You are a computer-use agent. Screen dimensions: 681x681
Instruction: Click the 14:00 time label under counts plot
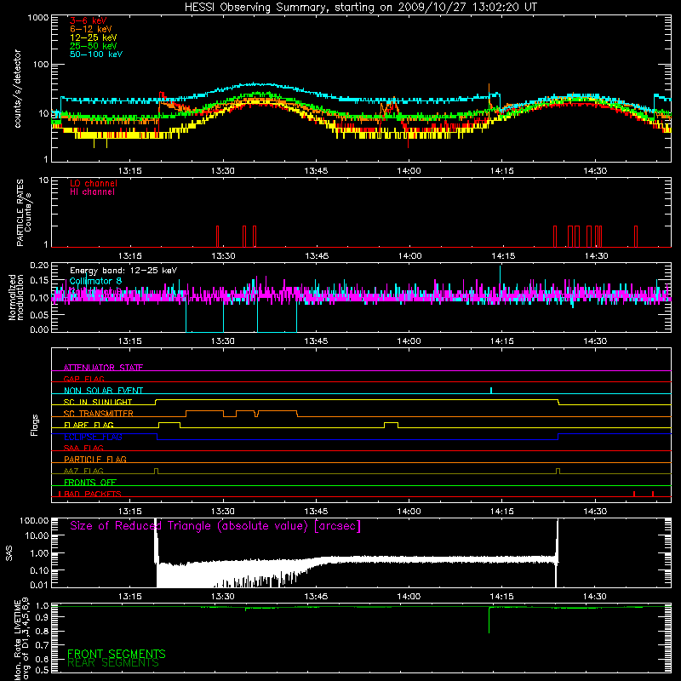409,171
